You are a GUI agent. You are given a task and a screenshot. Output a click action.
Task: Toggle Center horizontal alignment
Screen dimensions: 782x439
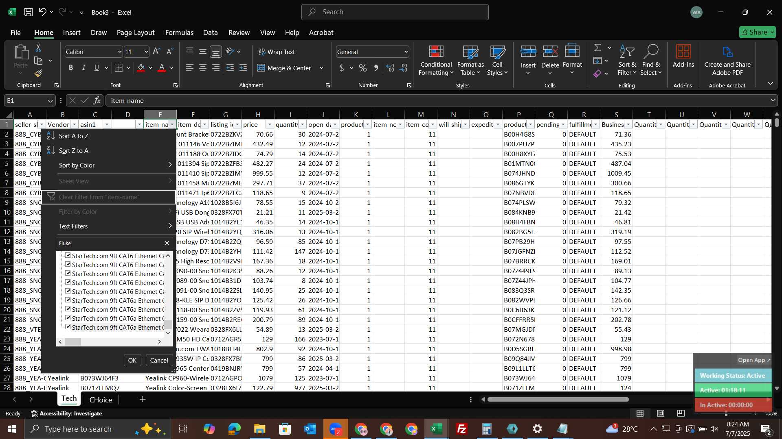point(203,68)
